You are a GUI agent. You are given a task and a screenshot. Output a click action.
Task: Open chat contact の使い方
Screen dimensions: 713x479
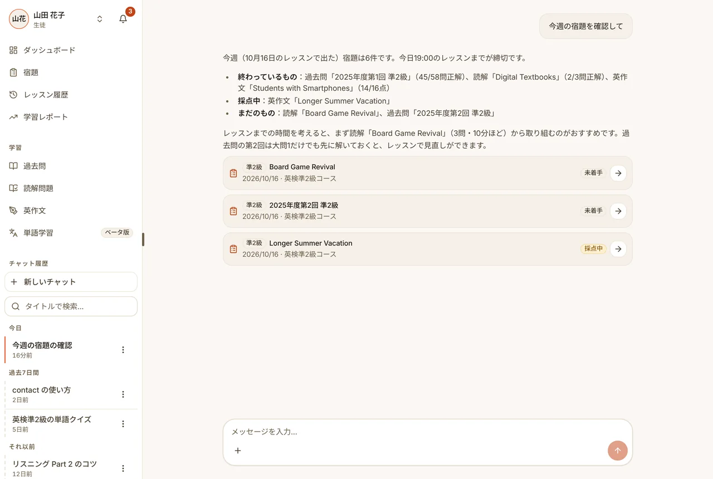[x=61, y=394]
